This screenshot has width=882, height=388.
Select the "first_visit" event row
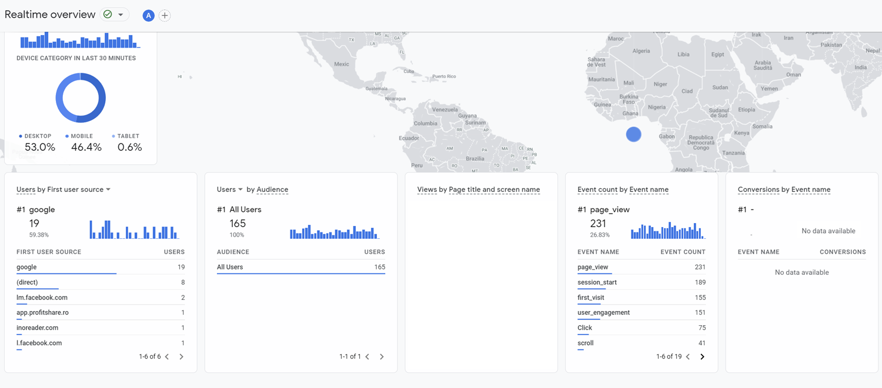click(x=642, y=298)
